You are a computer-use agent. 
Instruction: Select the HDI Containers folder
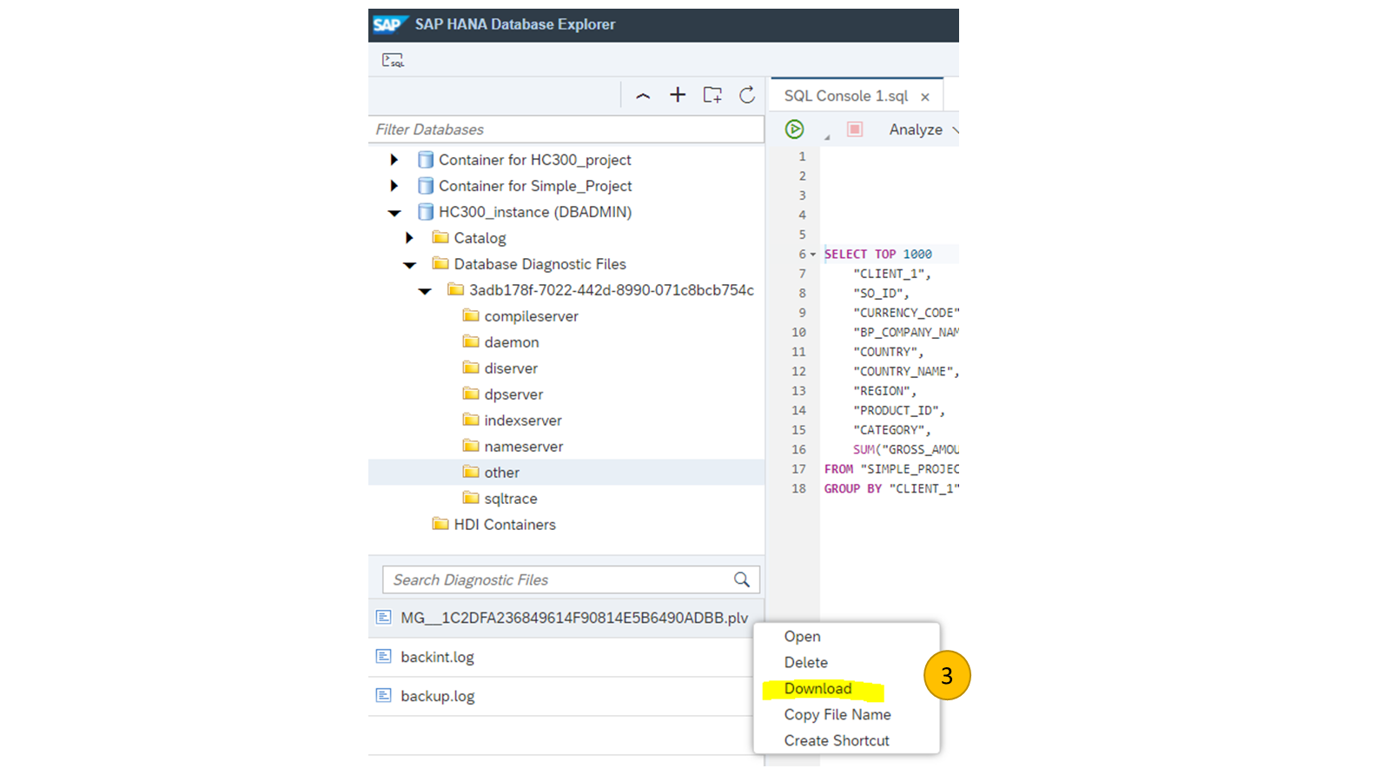(x=505, y=525)
